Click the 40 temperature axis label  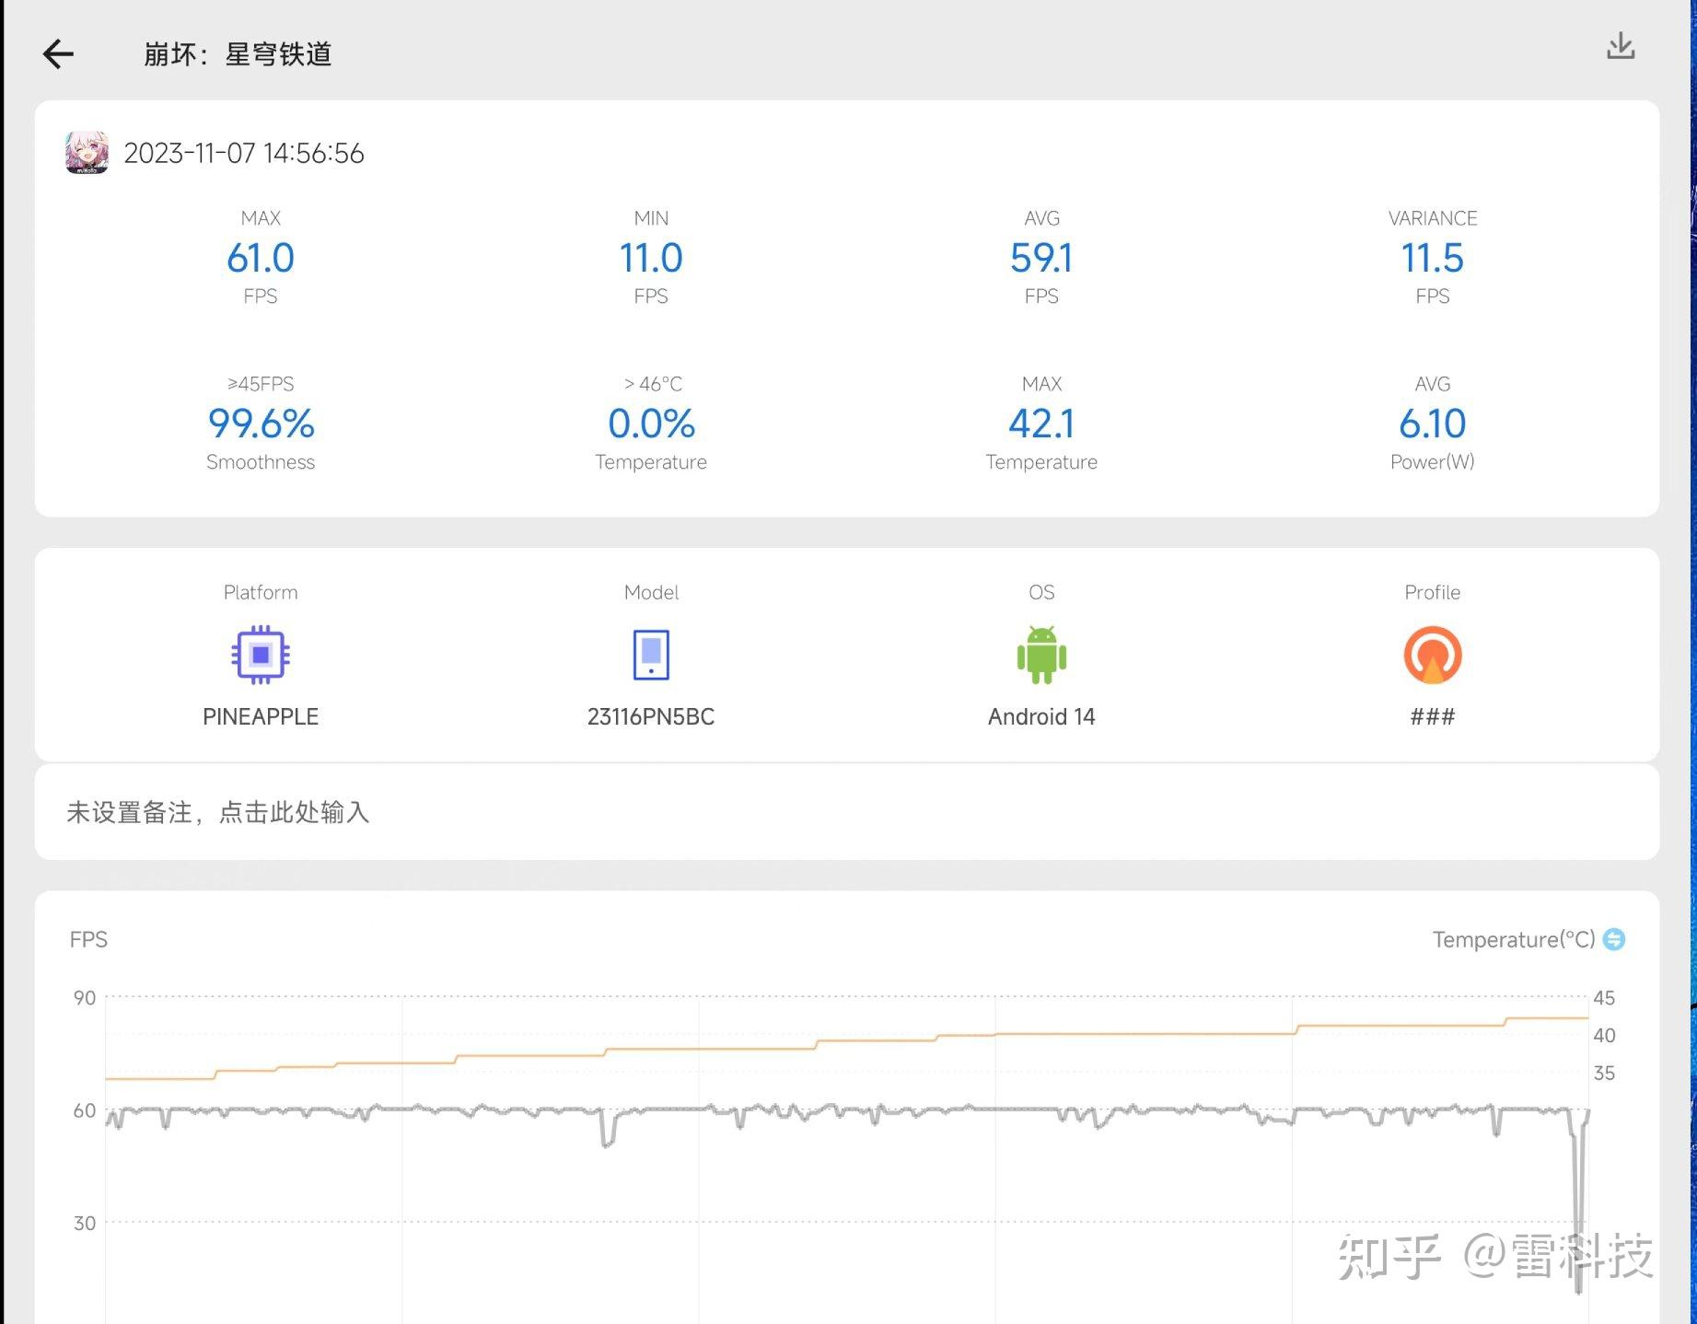pos(1604,1036)
